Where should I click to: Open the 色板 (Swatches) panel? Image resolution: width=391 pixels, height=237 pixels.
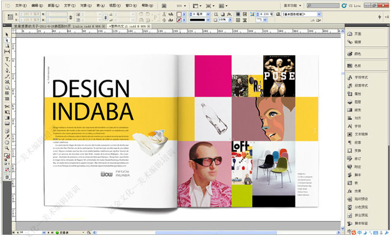coord(354,66)
